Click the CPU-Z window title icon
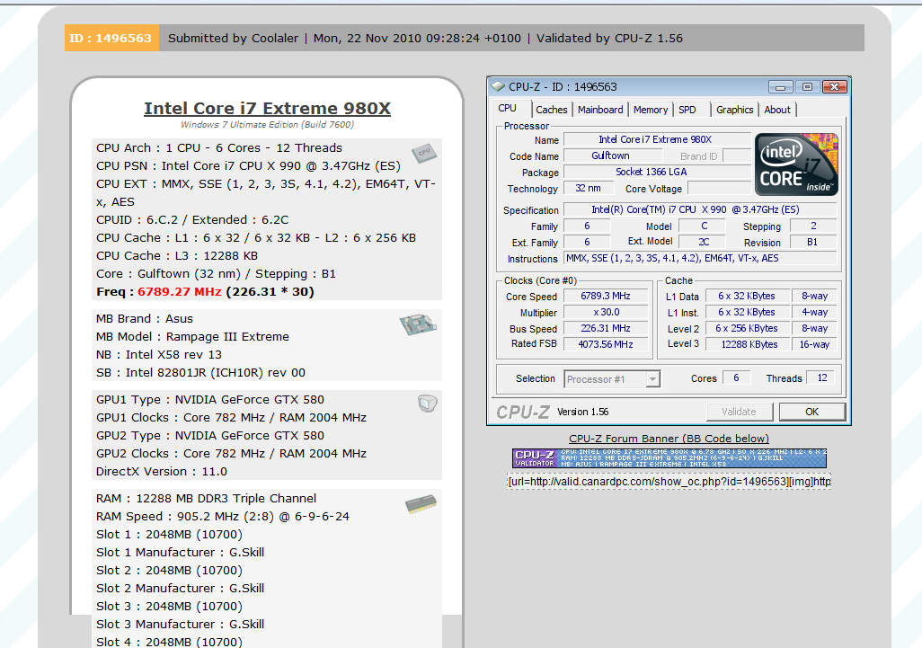 (x=498, y=86)
